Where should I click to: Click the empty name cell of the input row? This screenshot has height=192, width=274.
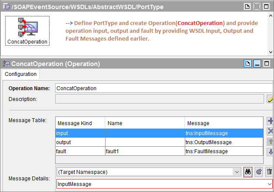pyautogui.click(x=145, y=133)
